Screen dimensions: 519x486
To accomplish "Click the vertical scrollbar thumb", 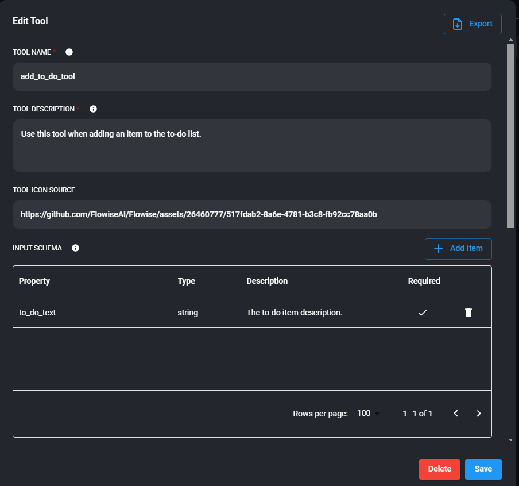I will click(510, 135).
